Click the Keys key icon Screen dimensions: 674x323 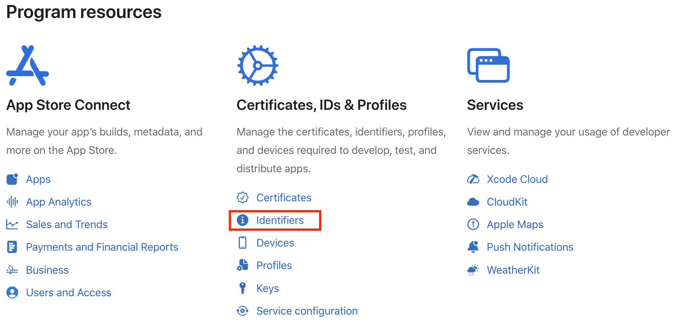243,288
